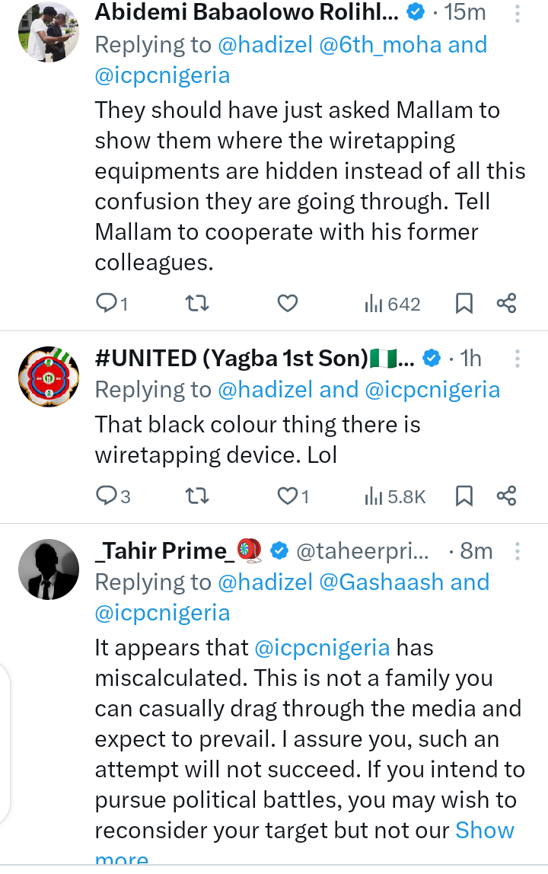
Task: Share the #UNITED Yagba 1st Son tweet
Action: [507, 496]
